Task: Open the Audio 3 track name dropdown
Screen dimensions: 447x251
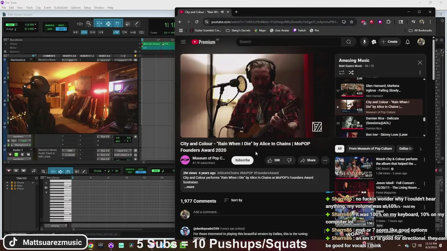Action: (31, 150)
